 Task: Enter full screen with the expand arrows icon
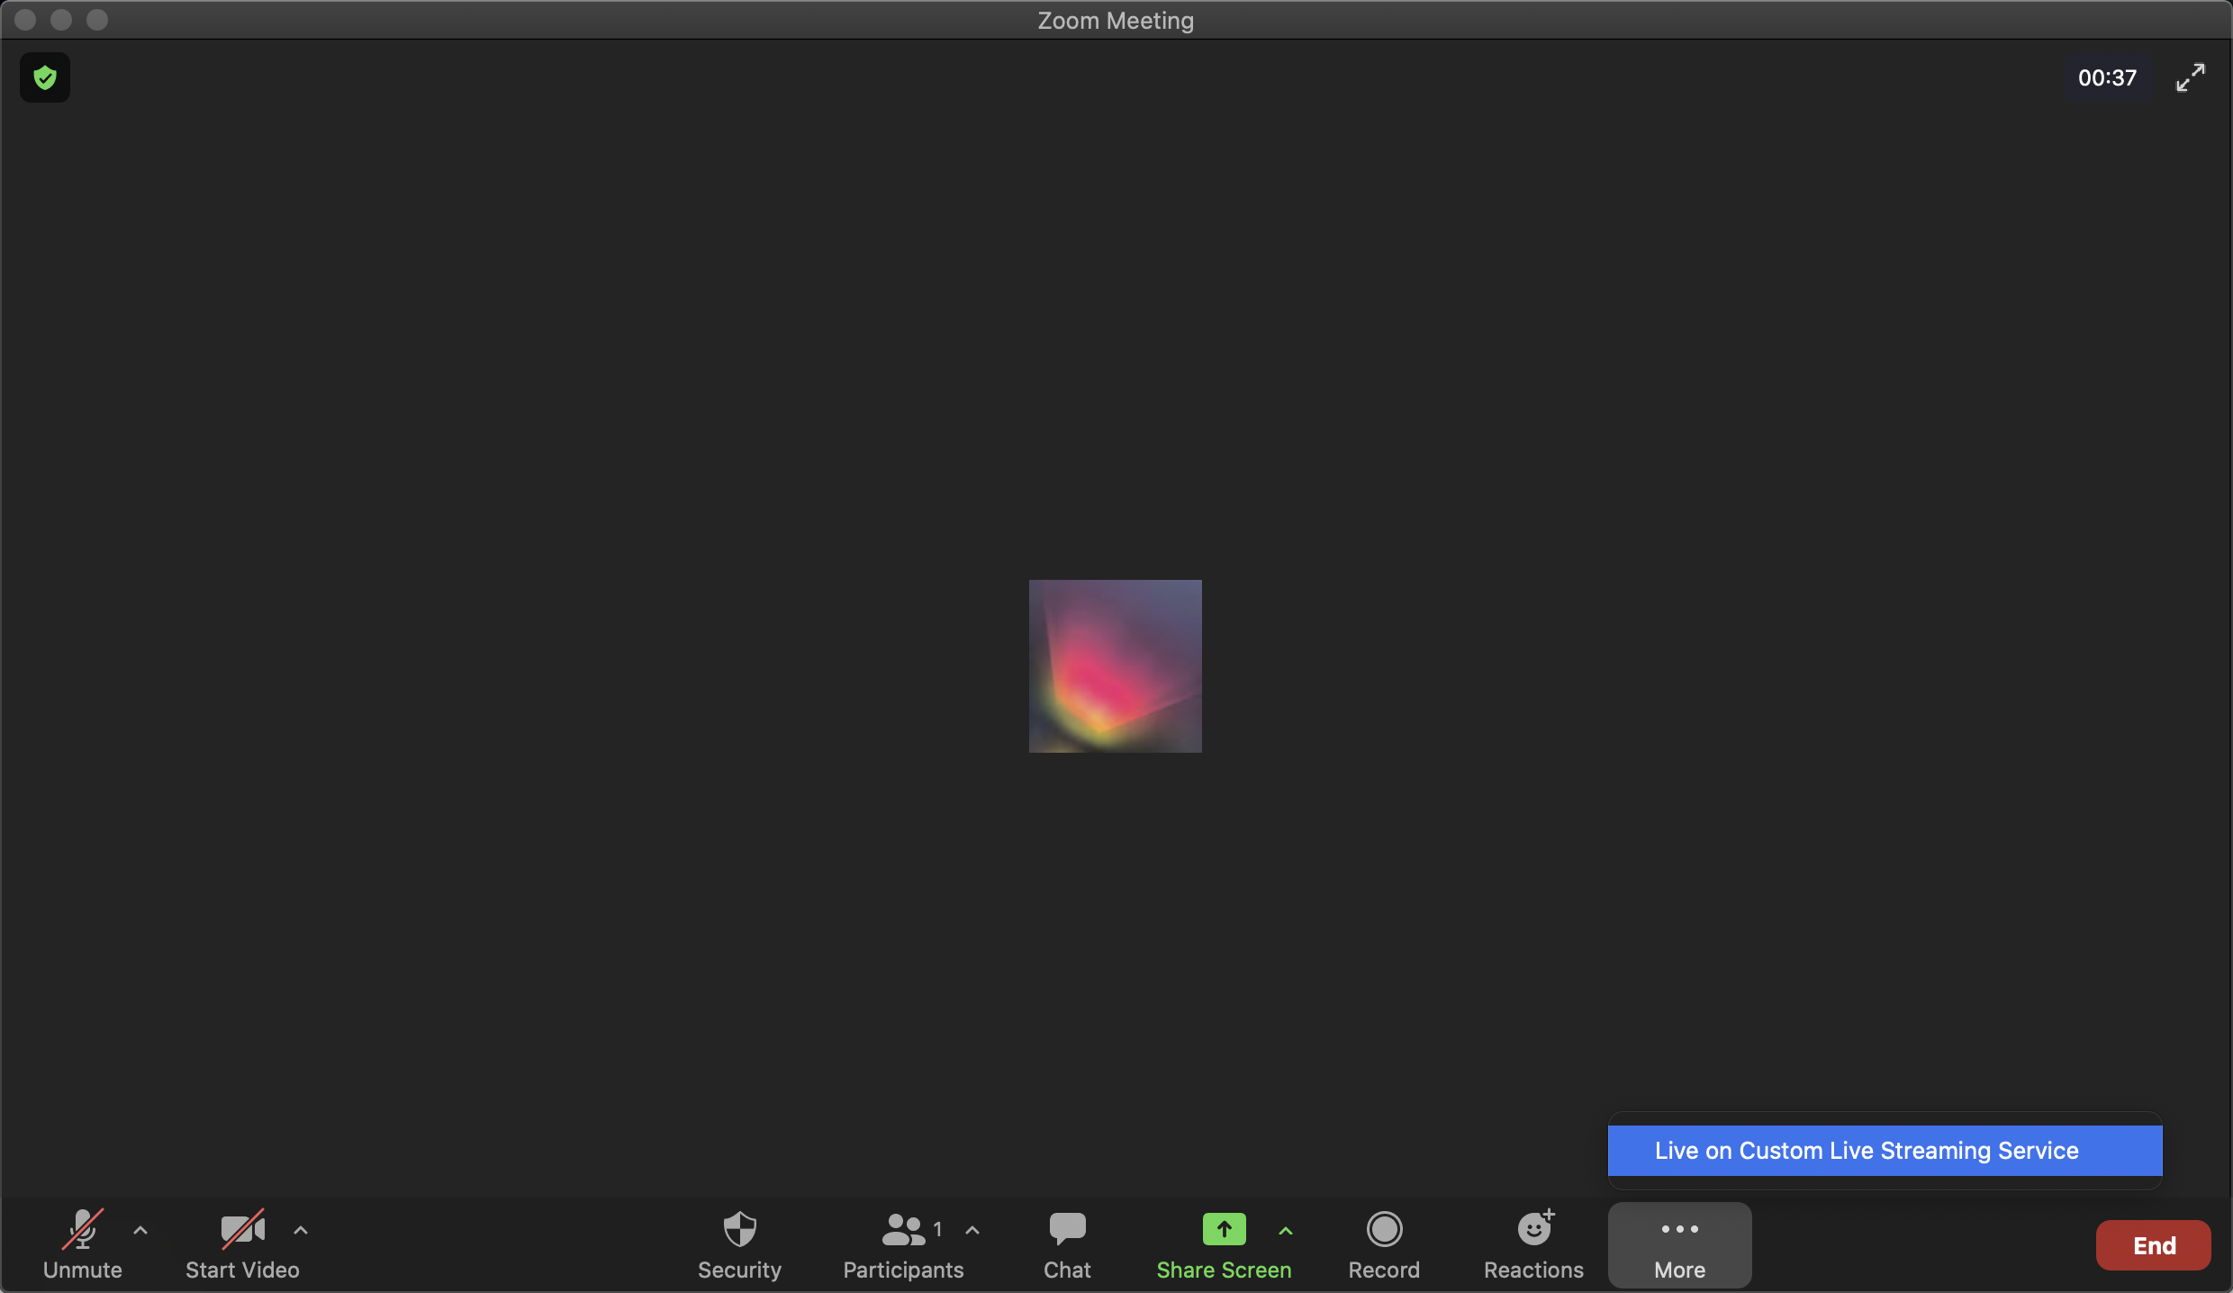point(2191,78)
